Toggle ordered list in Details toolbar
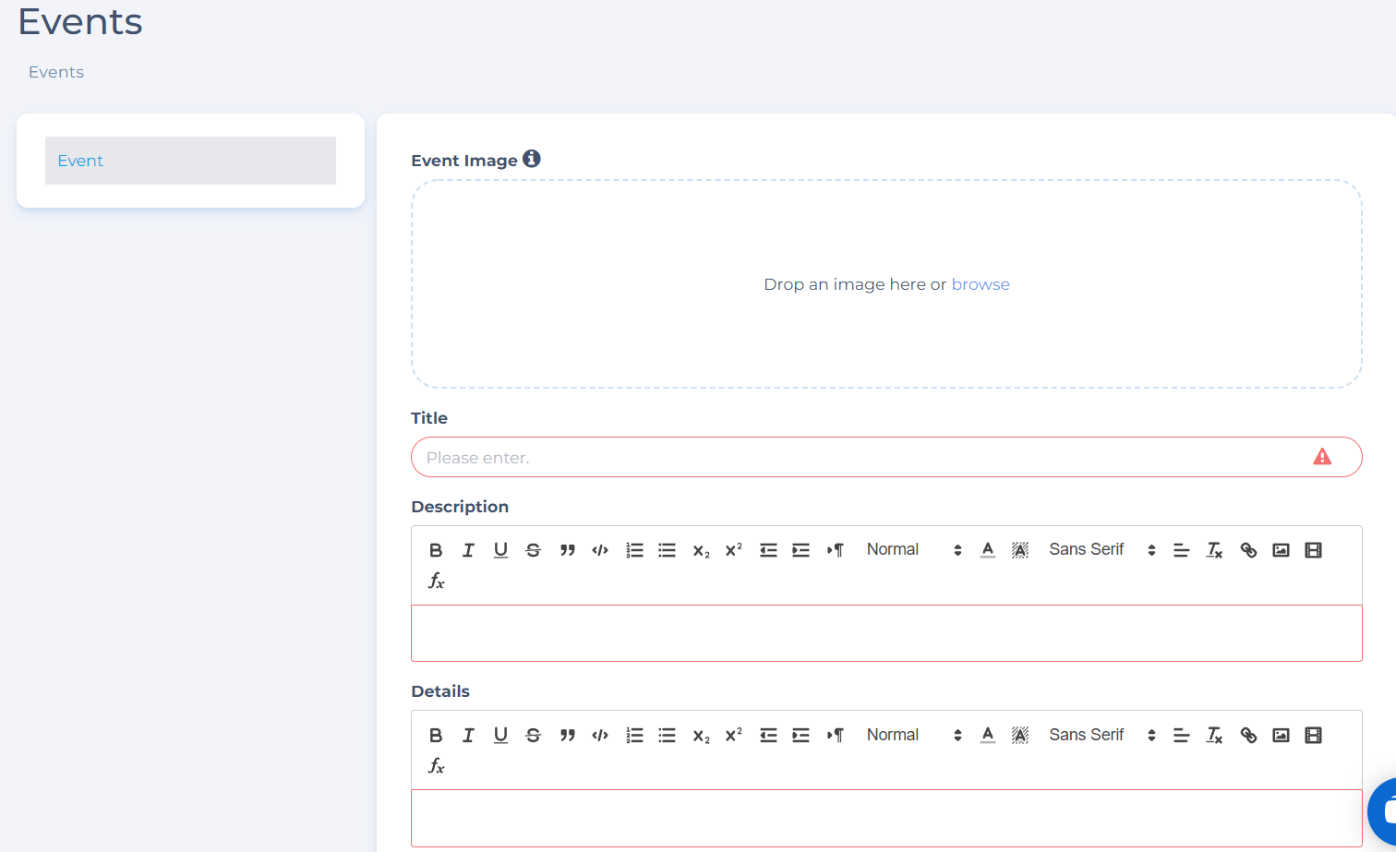This screenshot has height=852, width=1396. (x=634, y=735)
